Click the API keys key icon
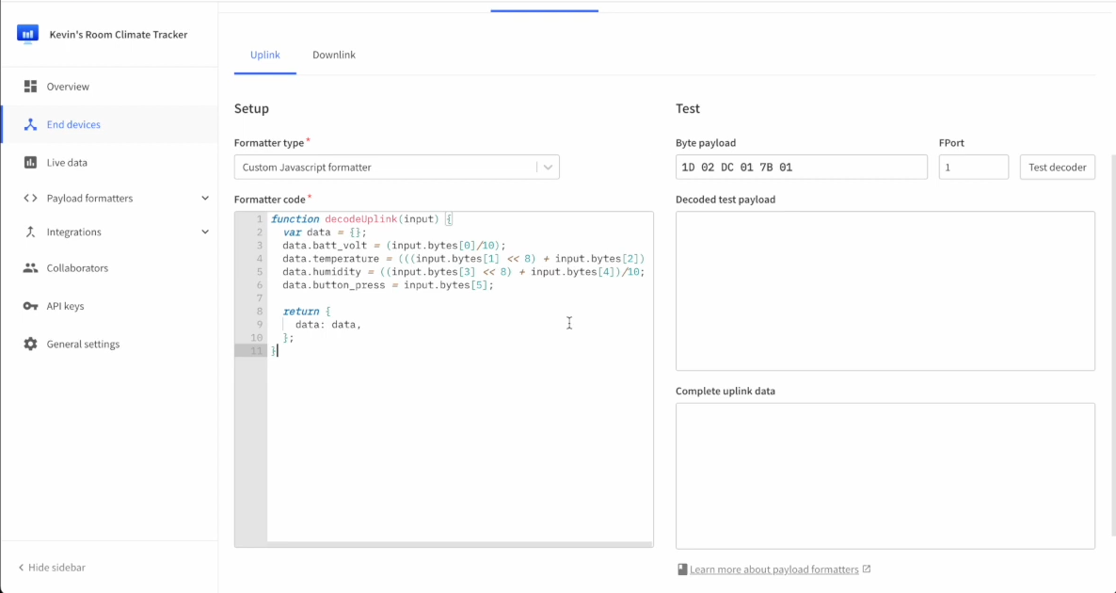Viewport: 1116px width, 593px height. pos(30,306)
